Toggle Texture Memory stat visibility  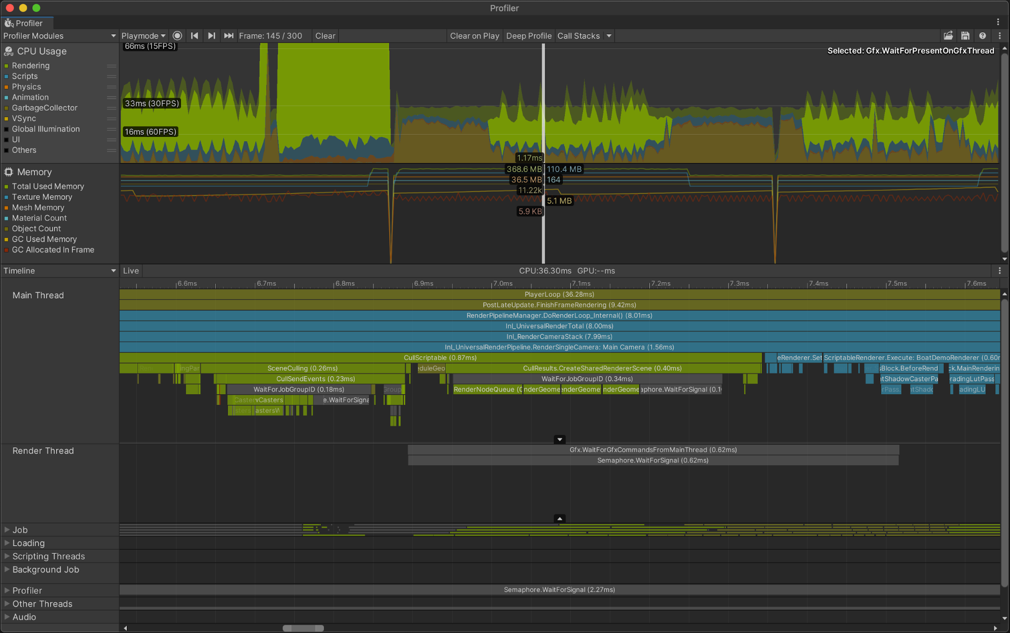point(42,197)
